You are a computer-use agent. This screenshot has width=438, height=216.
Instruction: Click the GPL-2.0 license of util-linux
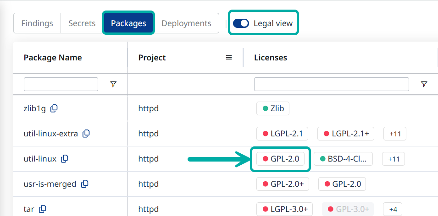(280, 159)
